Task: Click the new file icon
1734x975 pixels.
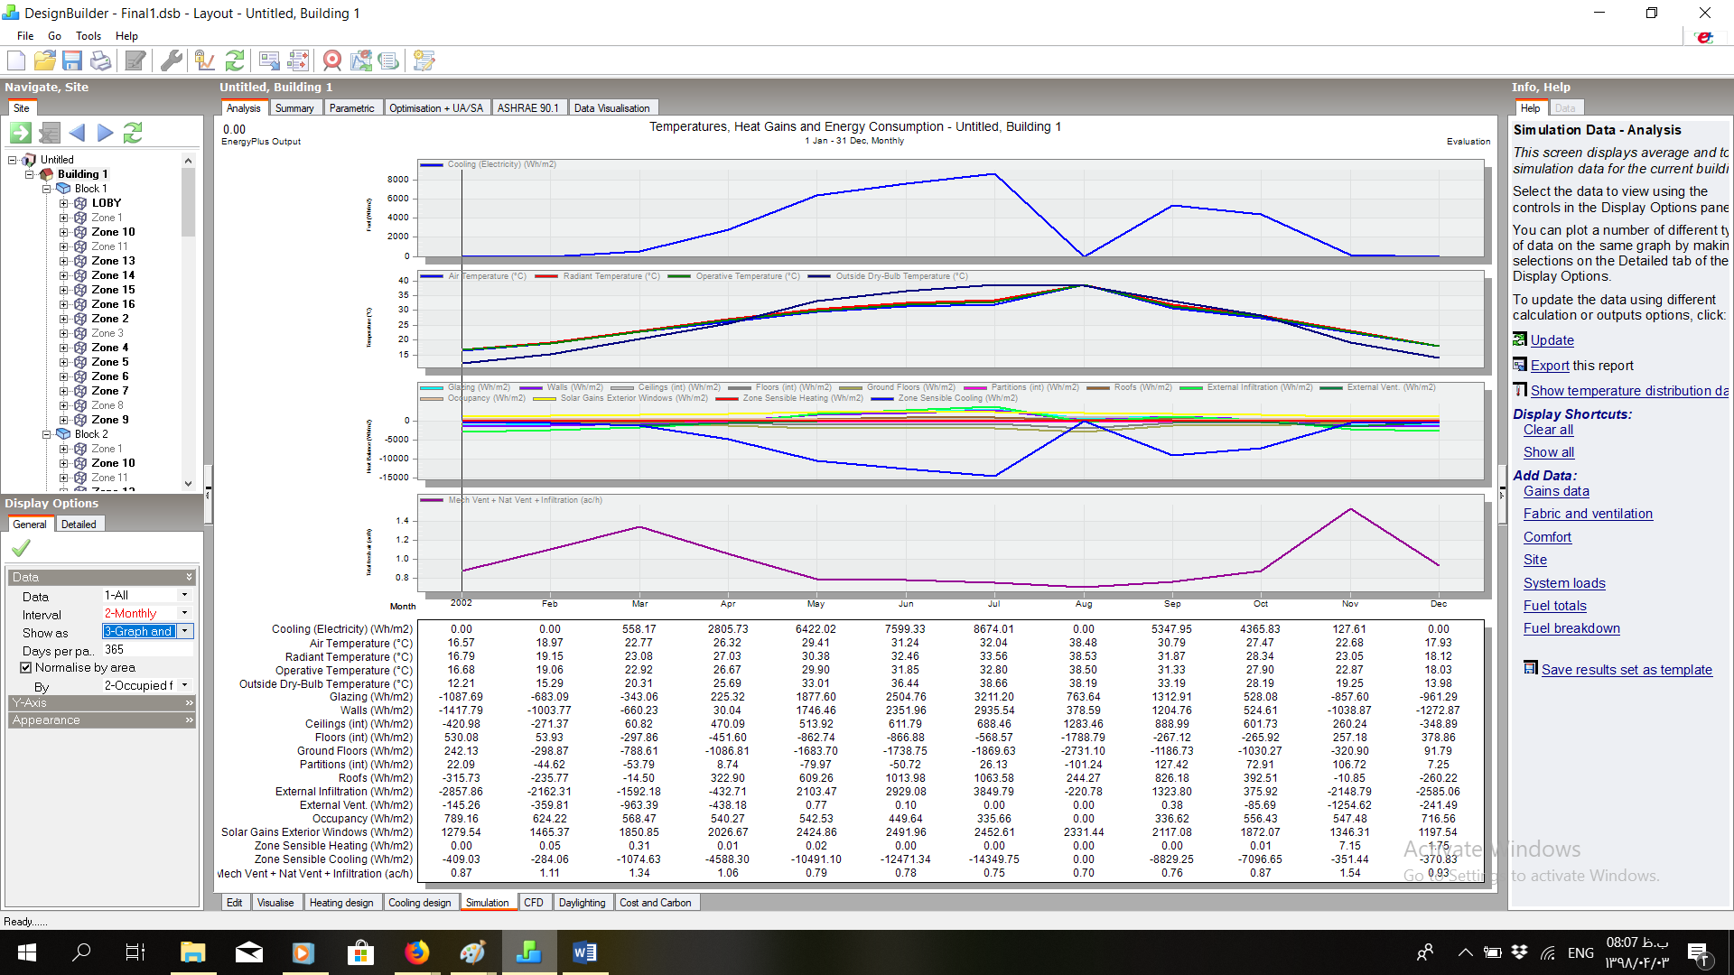Action: (16, 60)
